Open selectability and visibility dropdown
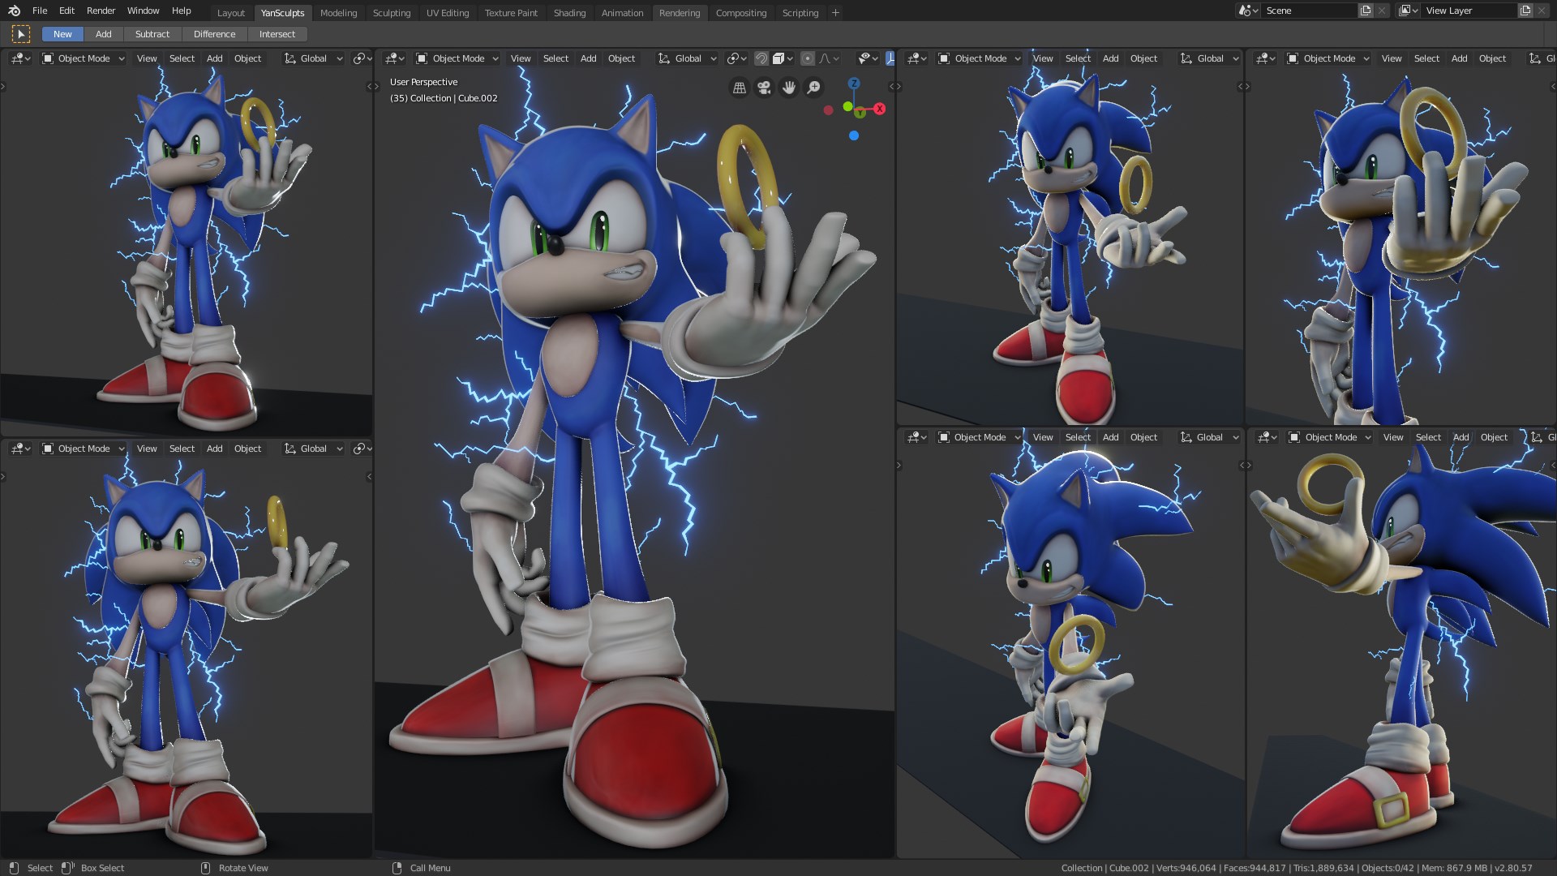Screen dimensions: 1557x876 [869, 58]
